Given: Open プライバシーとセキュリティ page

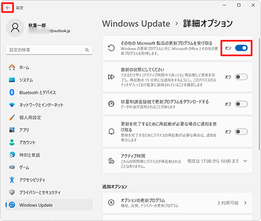Looking at the screenshot, I should click(49, 192).
